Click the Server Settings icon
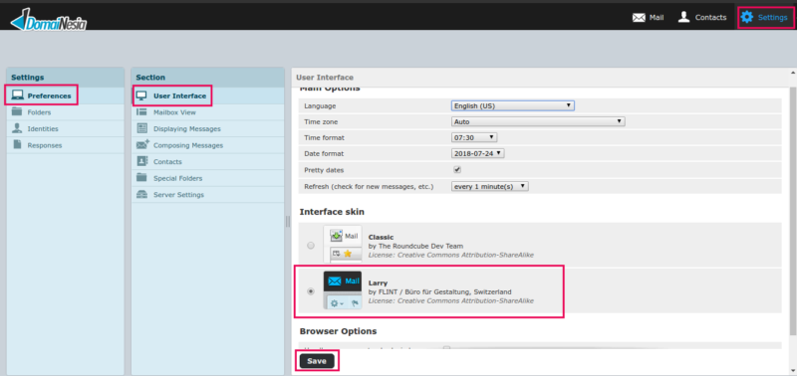797x376 pixels. (142, 194)
